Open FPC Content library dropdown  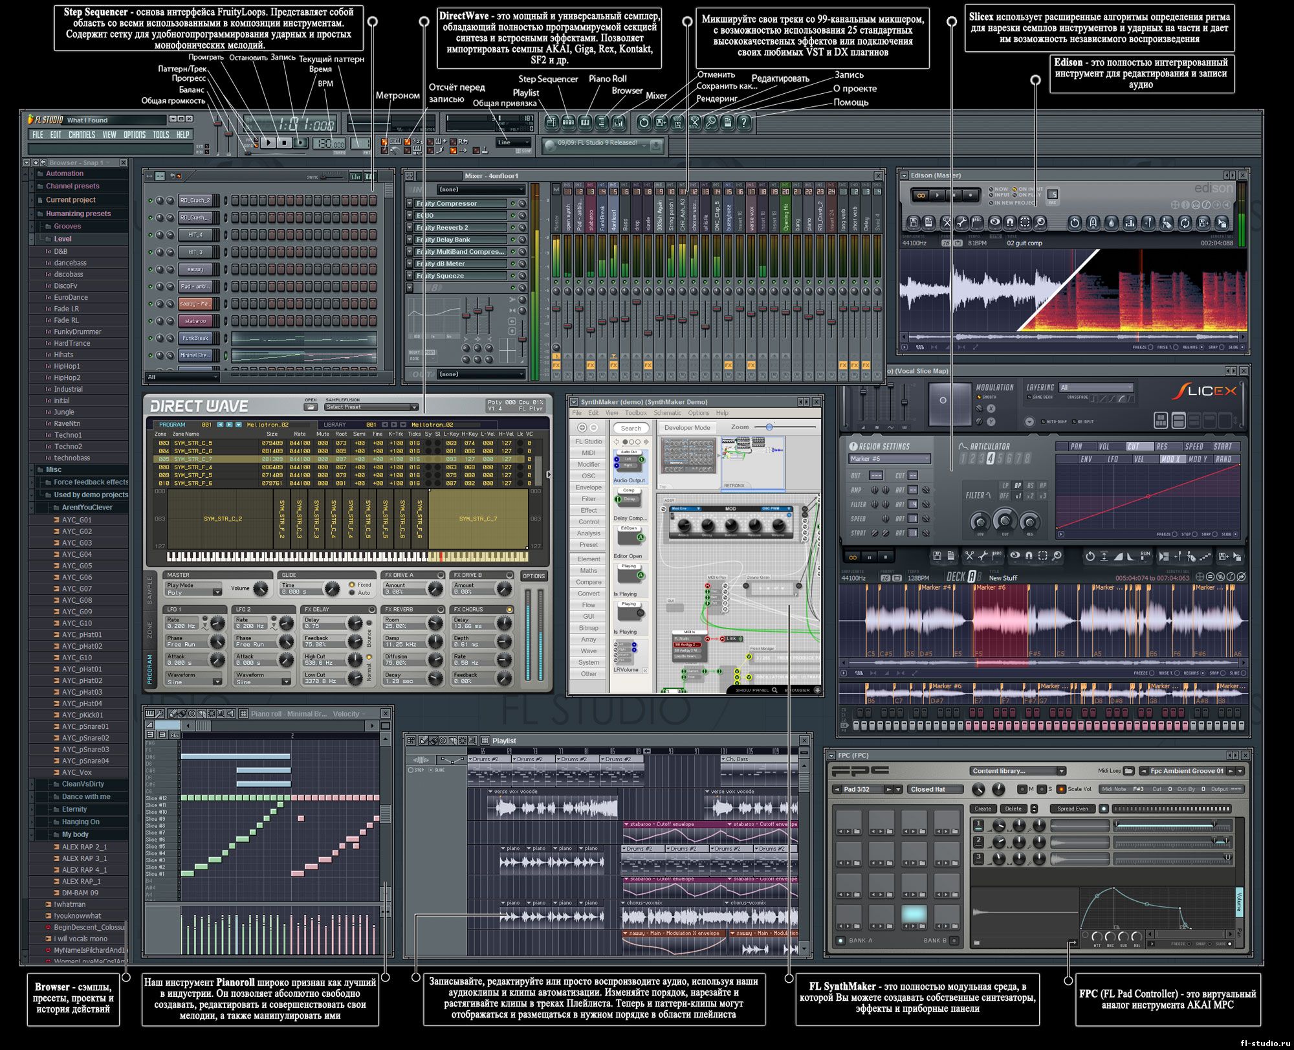coord(1017,770)
